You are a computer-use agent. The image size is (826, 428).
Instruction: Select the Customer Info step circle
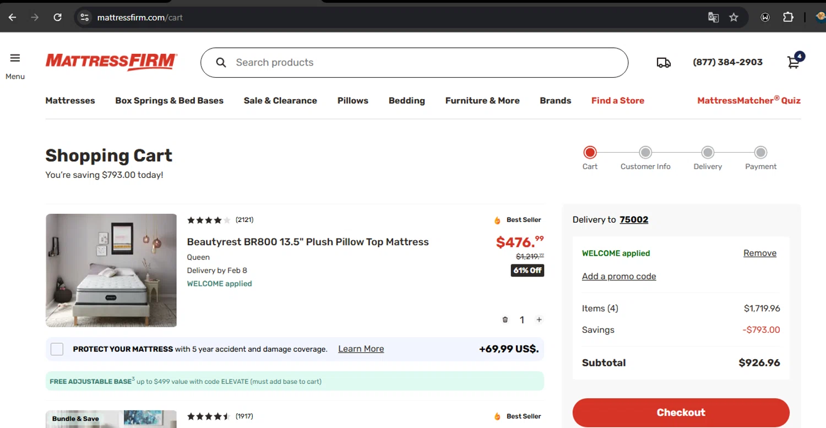pos(645,152)
